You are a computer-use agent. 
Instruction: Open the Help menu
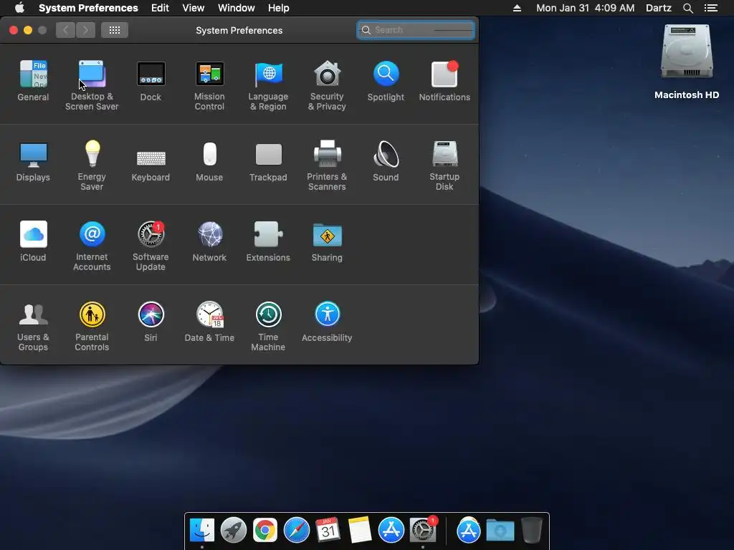tap(279, 8)
